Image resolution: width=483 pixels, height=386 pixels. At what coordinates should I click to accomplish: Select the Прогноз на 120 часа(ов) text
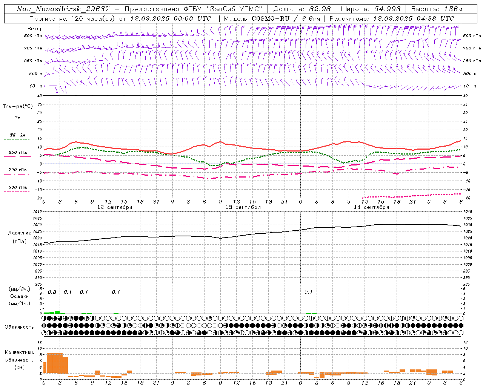(x=72, y=18)
